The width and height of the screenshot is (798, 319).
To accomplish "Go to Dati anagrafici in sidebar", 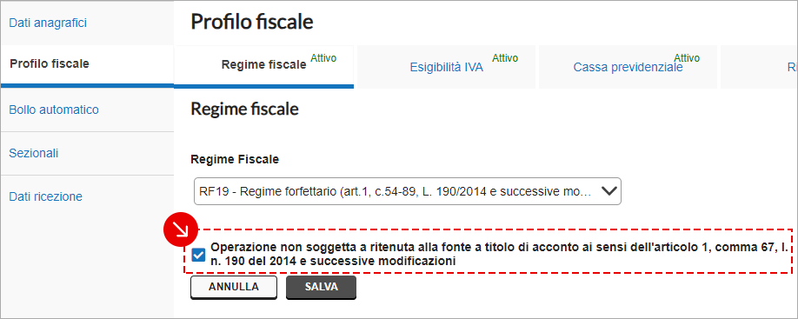I will click(x=48, y=23).
